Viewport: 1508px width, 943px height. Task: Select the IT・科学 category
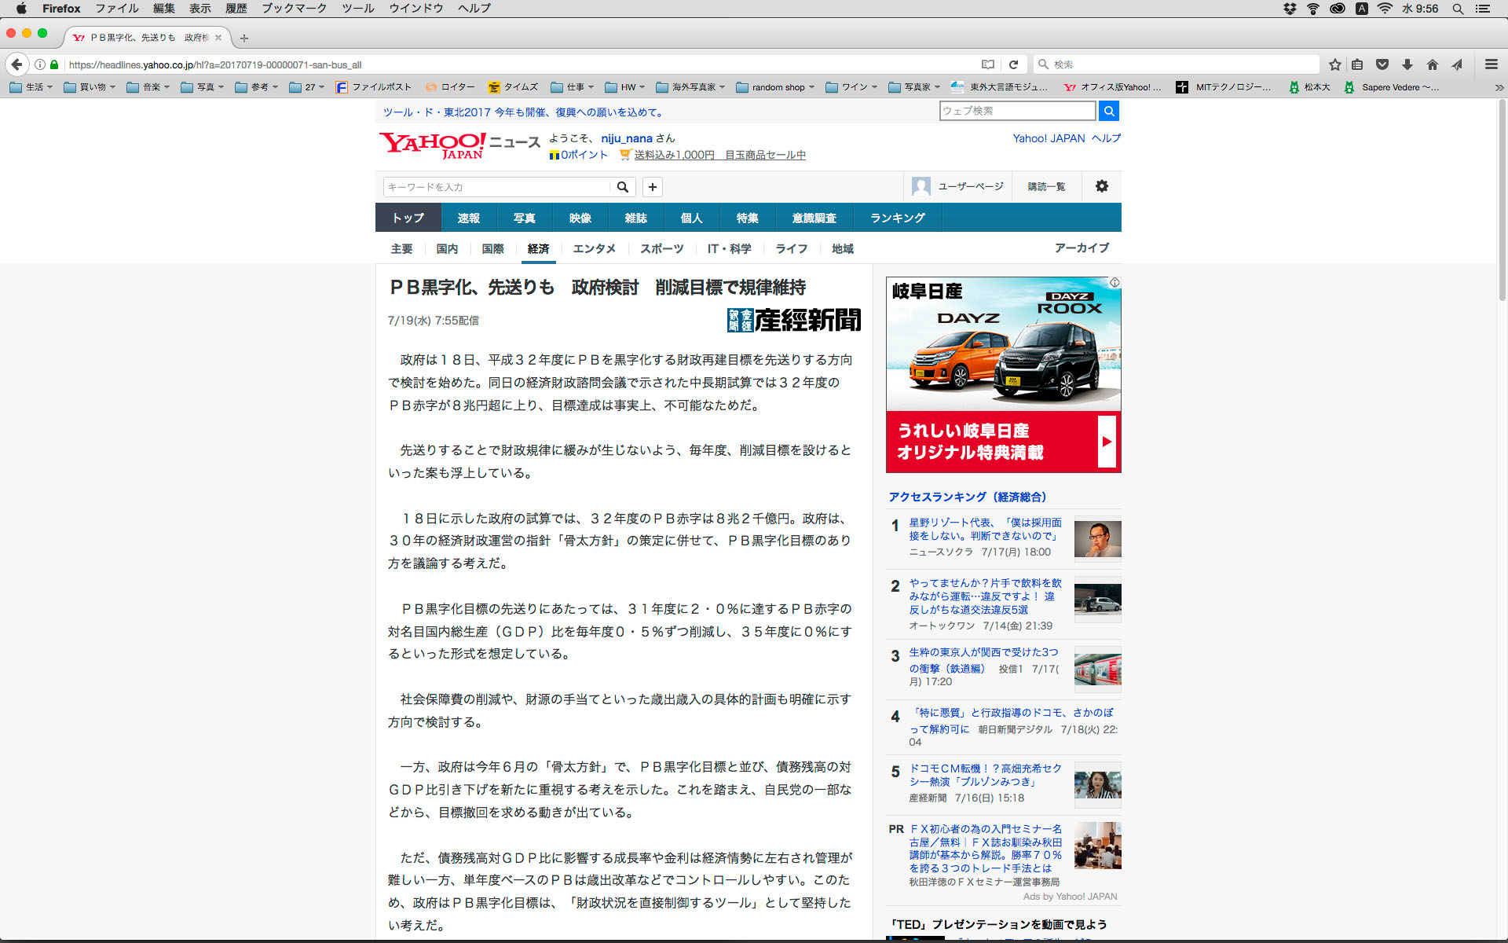click(728, 248)
